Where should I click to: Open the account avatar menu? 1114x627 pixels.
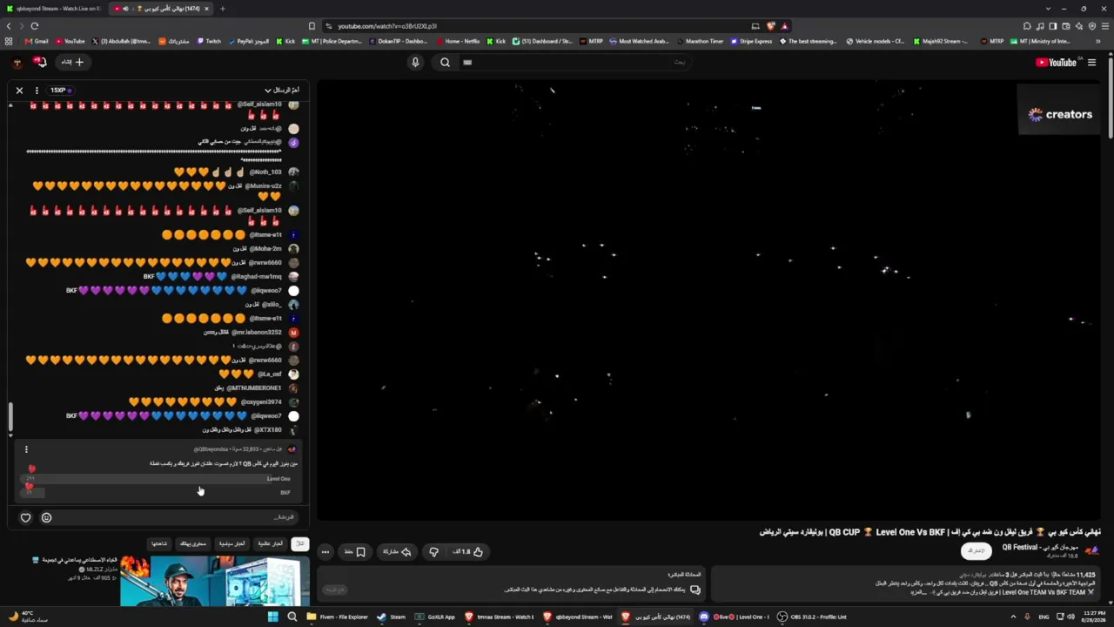click(x=17, y=62)
